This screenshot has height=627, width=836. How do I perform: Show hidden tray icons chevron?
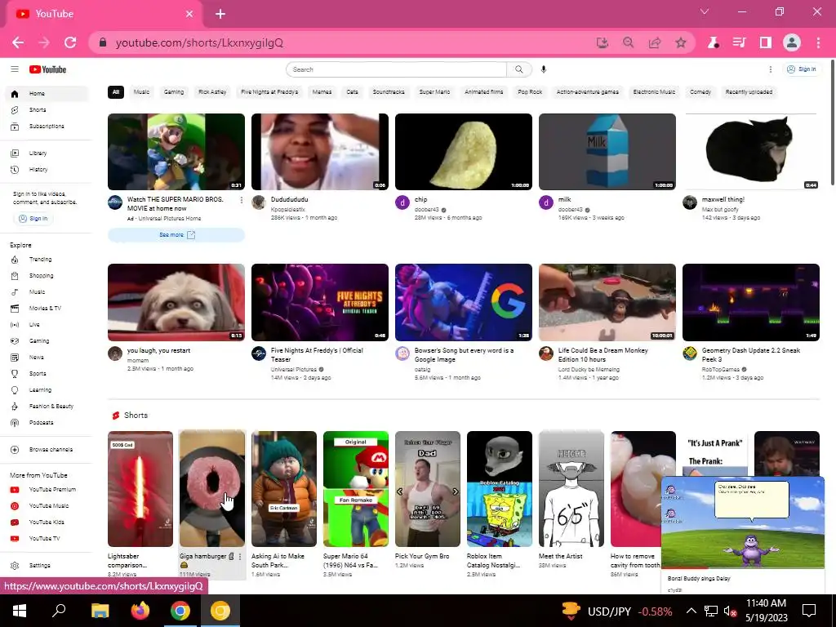(691, 611)
